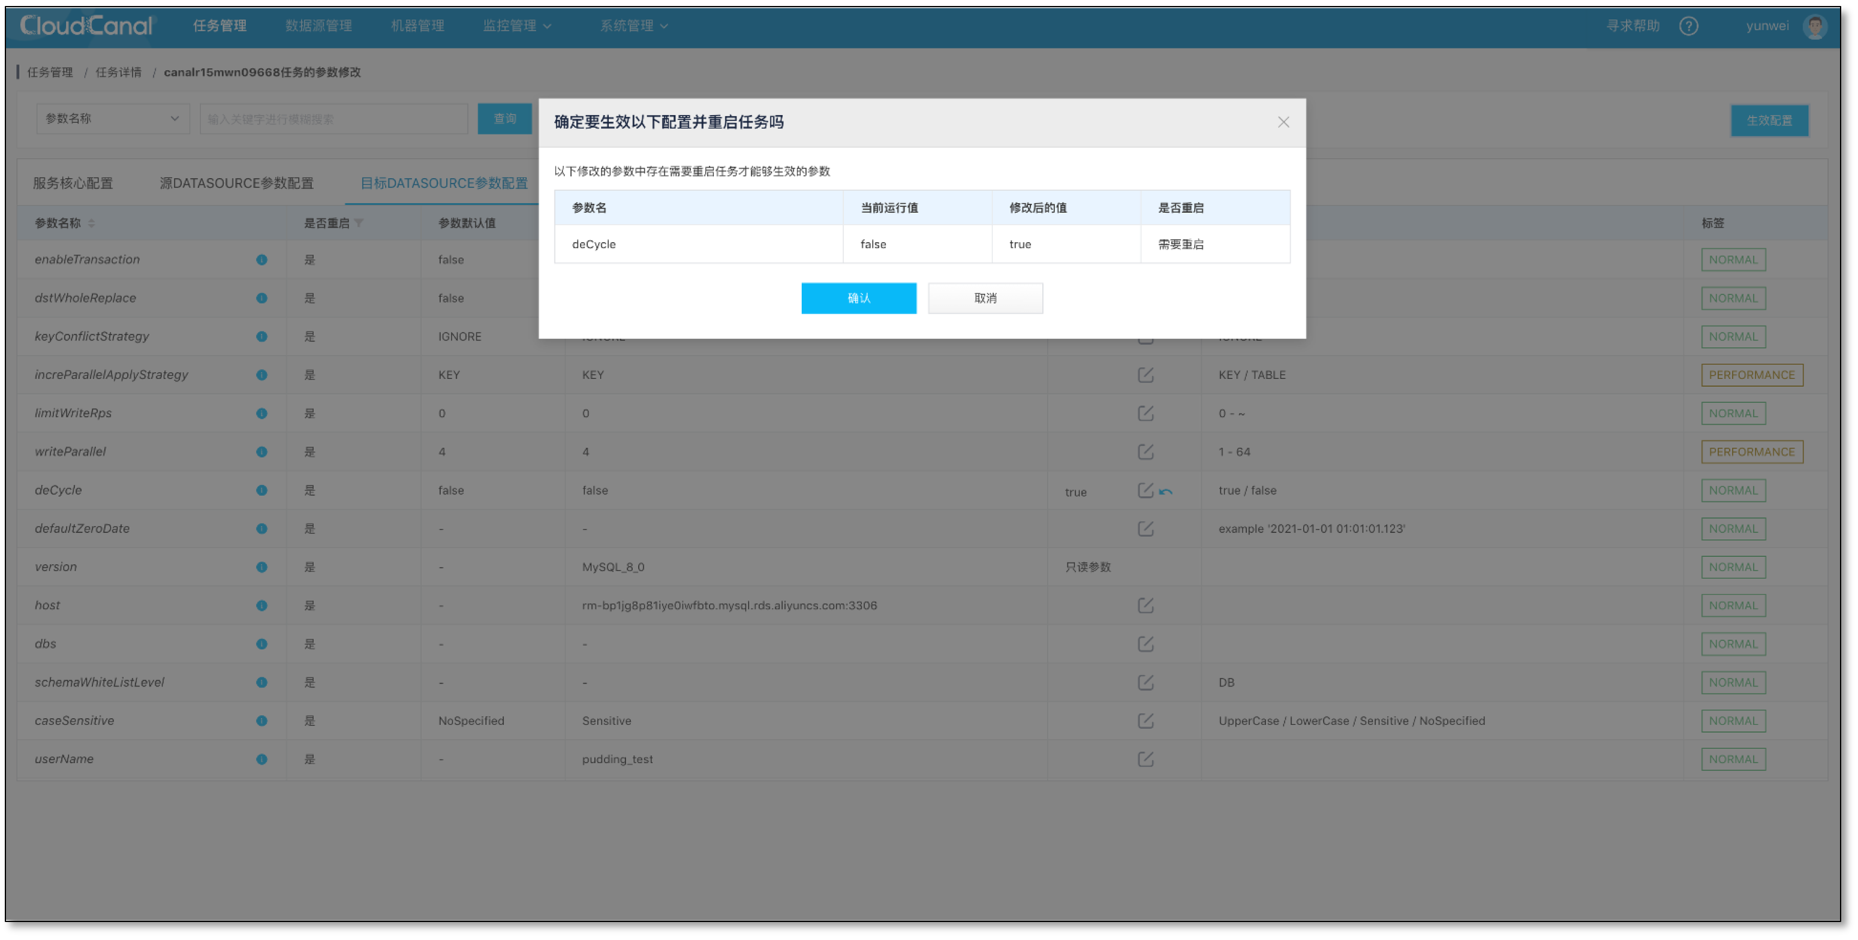This screenshot has width=1858, height=940.
Task: Open the 参数名称 search type dropdown
Action: [113, 118]
